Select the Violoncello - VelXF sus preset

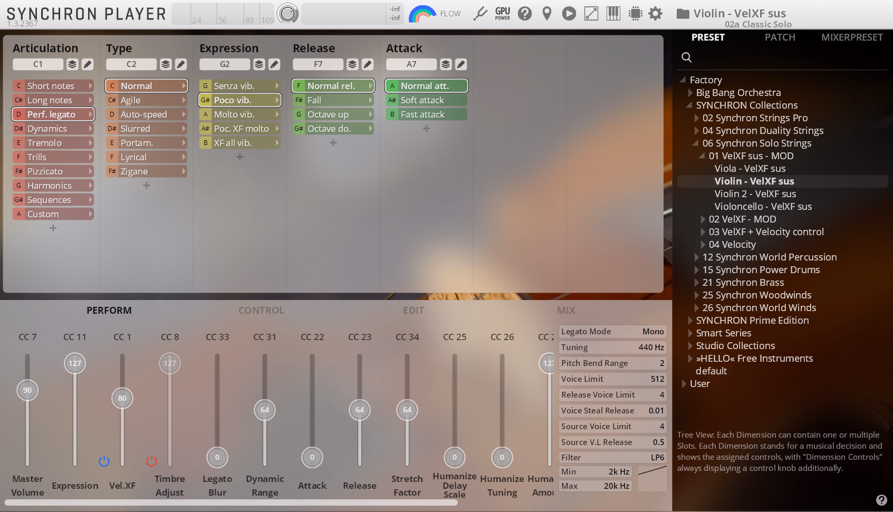[763, 207]
